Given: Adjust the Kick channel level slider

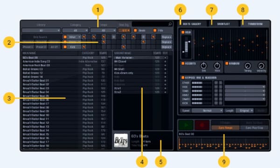Looking at the screenshot, I should click(201, 103).
